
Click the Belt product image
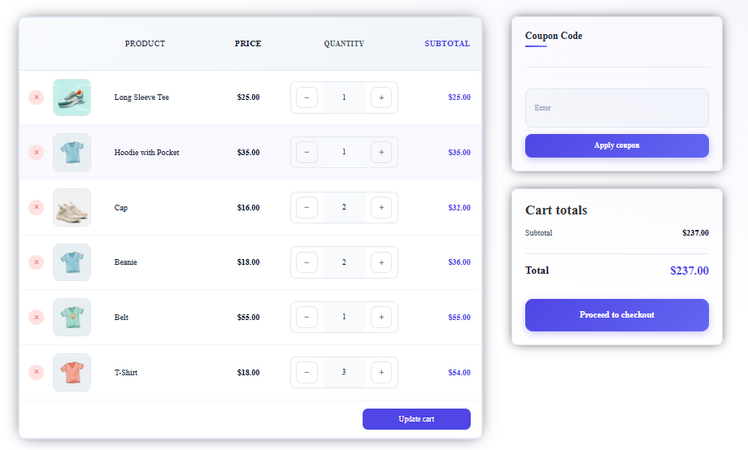[x=72, y=317]
